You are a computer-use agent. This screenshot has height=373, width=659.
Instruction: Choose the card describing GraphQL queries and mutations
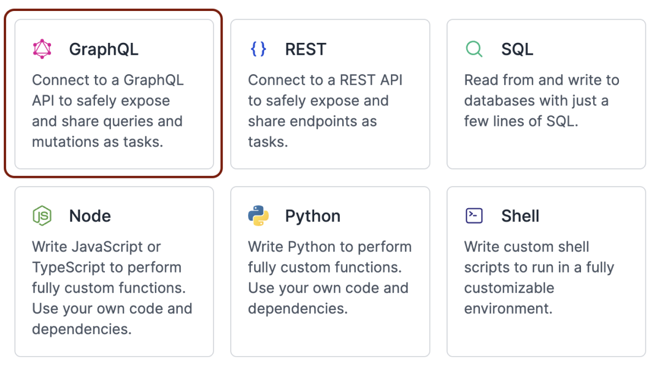(114, 94)
